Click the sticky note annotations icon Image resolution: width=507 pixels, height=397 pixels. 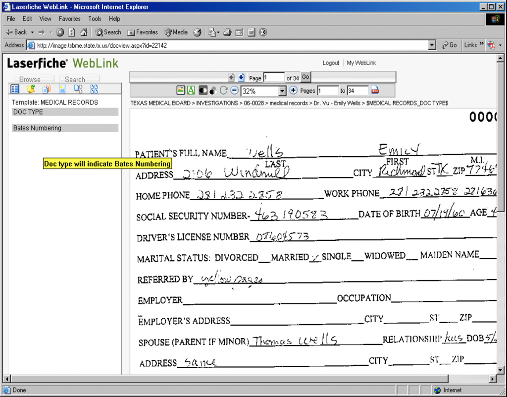[31, 89]
